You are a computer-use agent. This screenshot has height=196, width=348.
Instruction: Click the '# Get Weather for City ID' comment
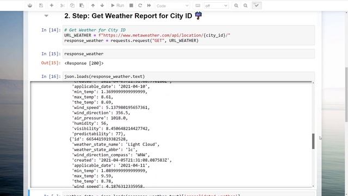[95, 30]
